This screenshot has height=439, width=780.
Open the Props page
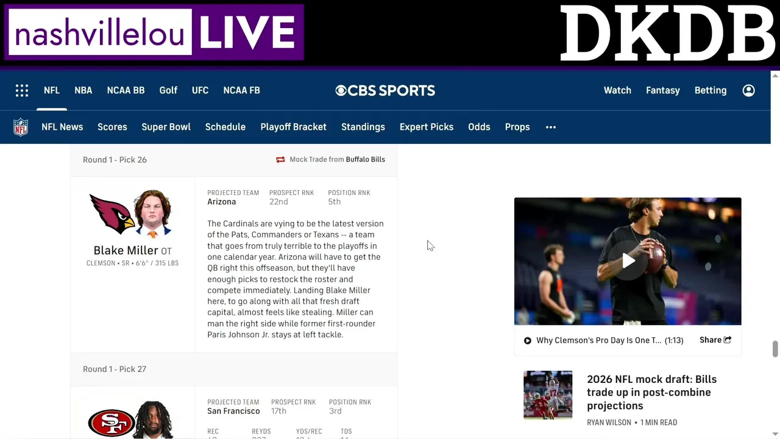click(517, 127)
